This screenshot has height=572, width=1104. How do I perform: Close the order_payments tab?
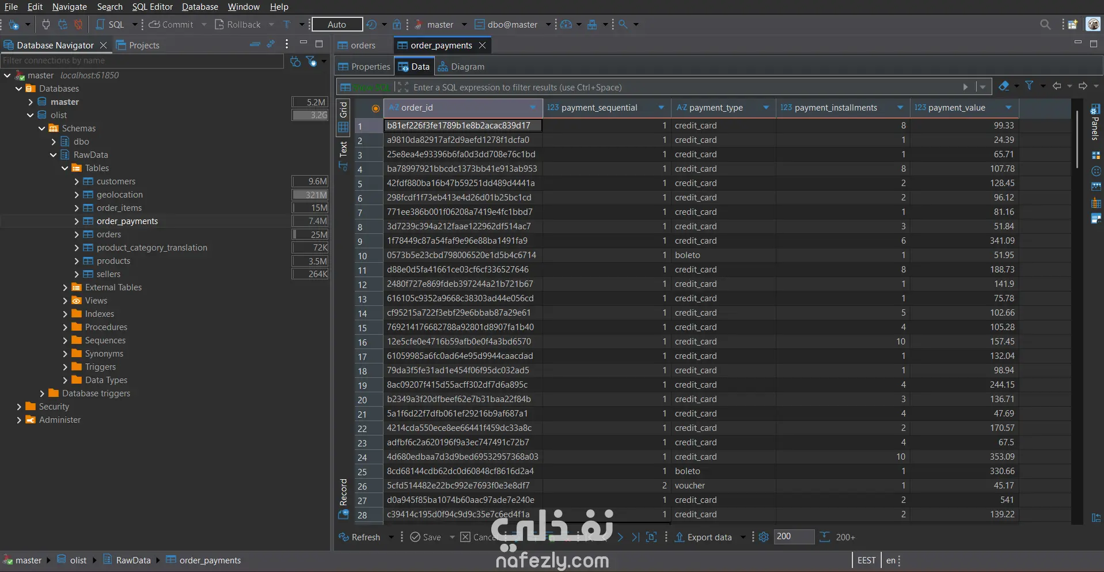482,45
